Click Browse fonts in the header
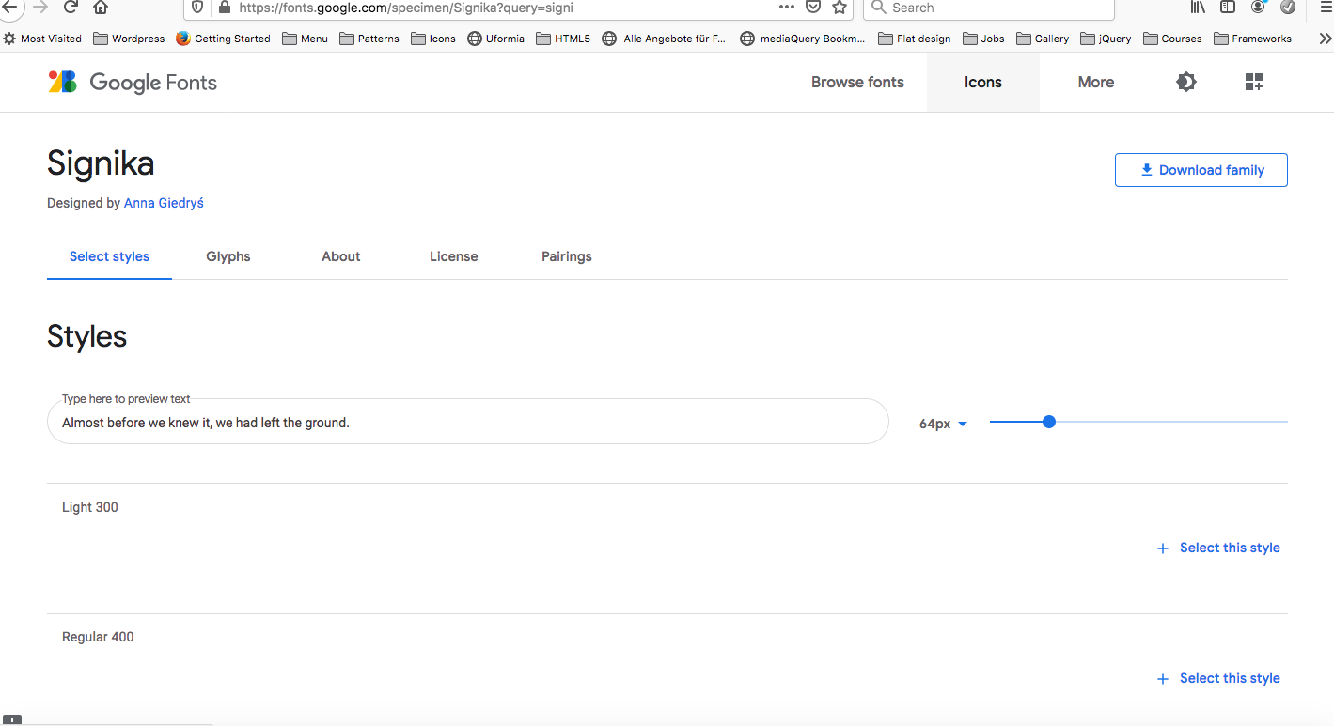Image resolution: width=1334 pixels, height=726 pixels. click(x=857, y=82)
